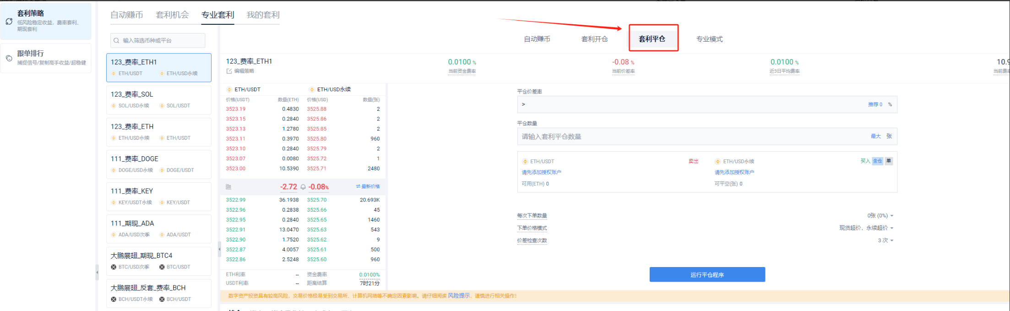
Task: Click the 每次下单数量 label
Action: [x=532, y=215]
